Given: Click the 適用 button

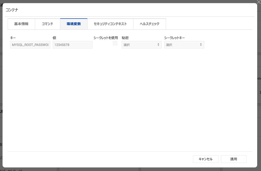Looking at the screenshot, I should (233, 159).
